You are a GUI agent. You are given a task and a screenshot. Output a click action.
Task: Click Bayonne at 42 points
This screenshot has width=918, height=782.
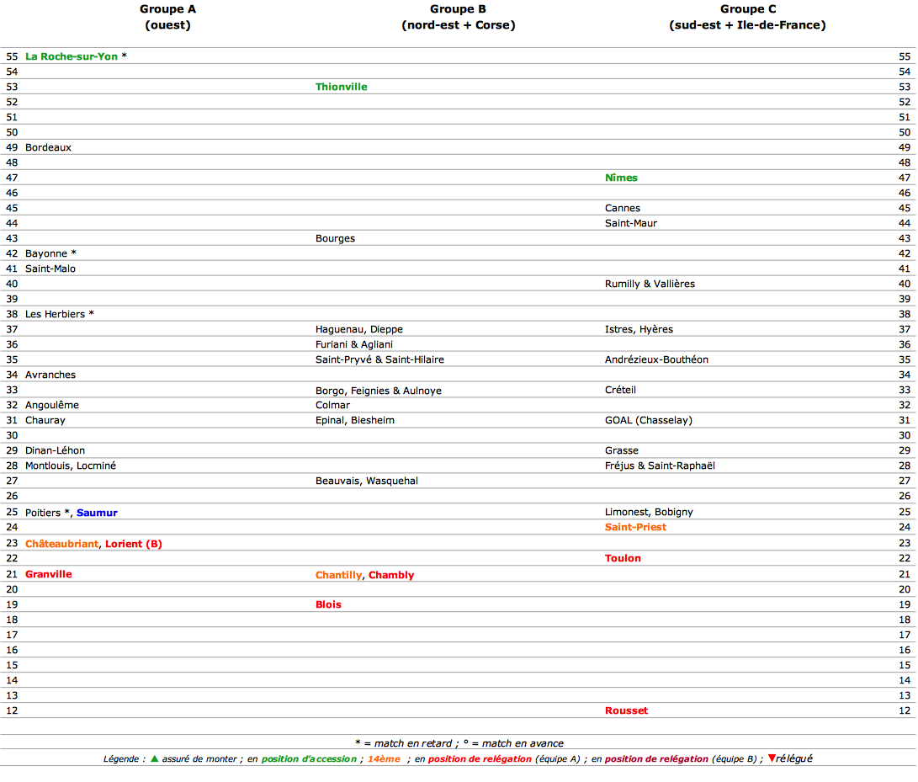click(46, 253)
